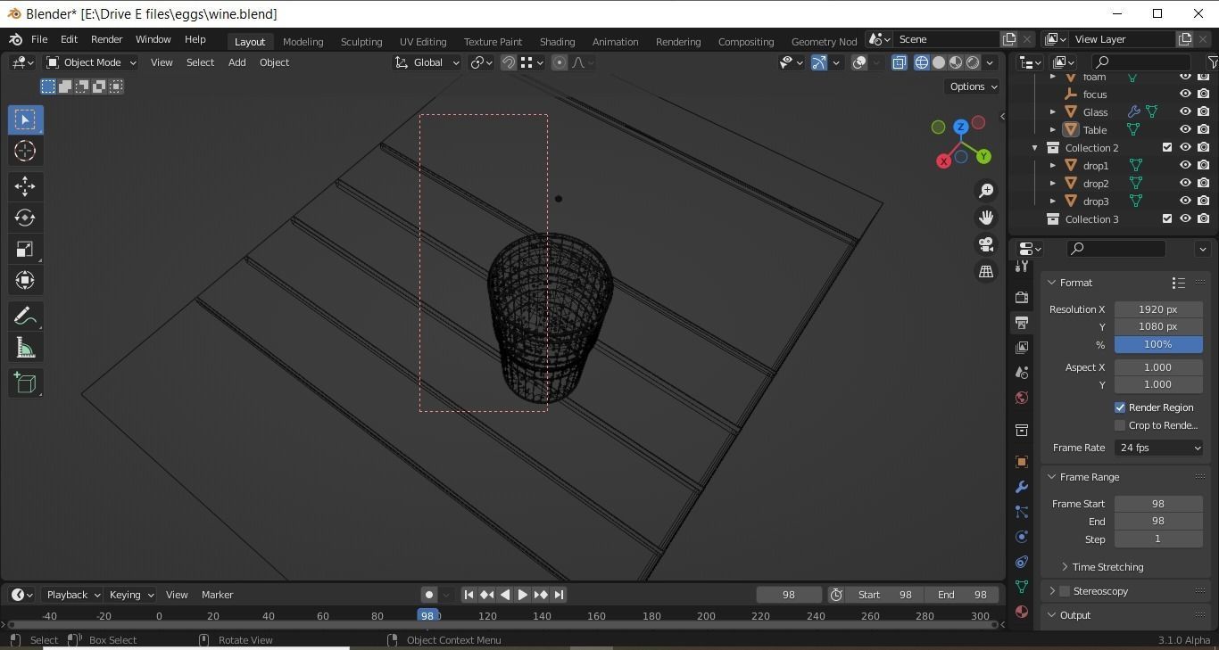Open the Frame Rate dropdown
This screenshot has width=1219, height=650.
1158,448
